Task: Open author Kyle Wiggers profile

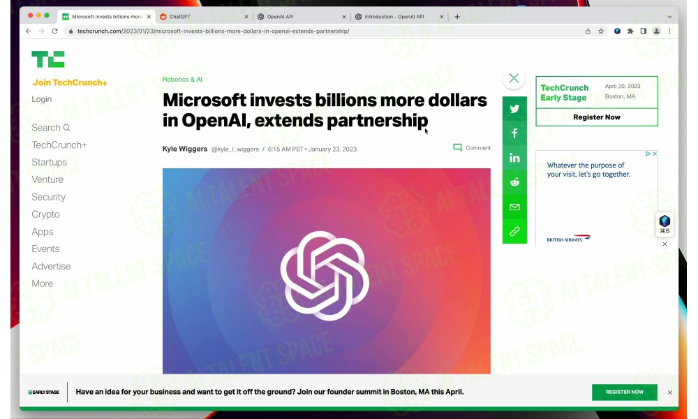Action: 185,149
